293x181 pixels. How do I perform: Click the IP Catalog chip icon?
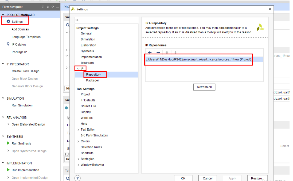8,44
